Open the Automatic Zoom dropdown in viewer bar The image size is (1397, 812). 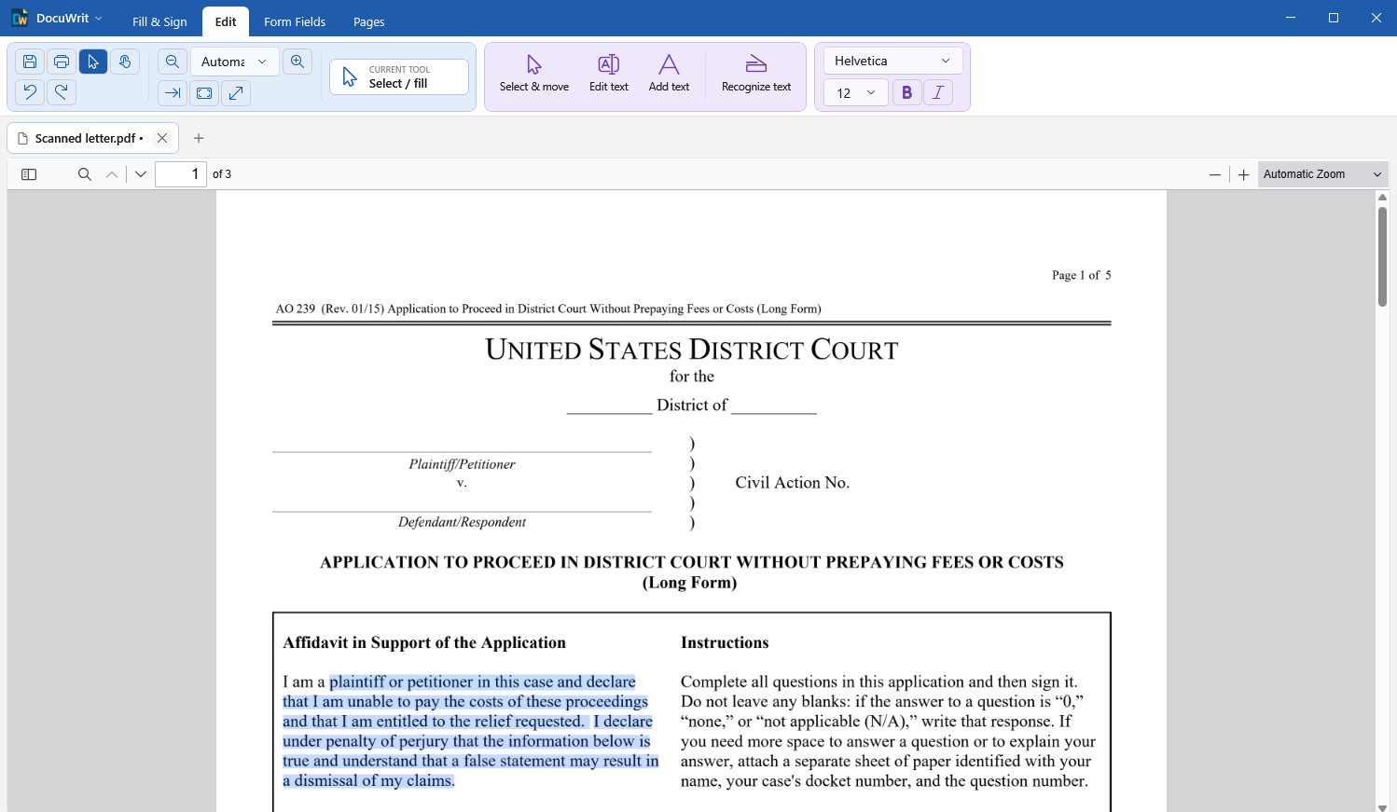pyautogui.click(x=1322, y=174)
